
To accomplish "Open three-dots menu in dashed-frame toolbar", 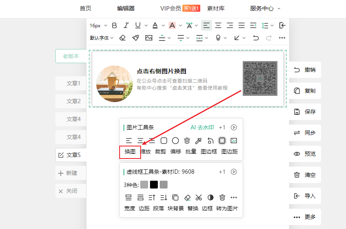I will point(234,197).
